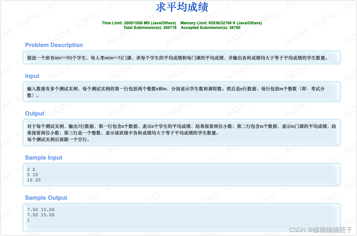Click the Output heading
This screenshot has width=357, height=236.
[x=35, y=114]
